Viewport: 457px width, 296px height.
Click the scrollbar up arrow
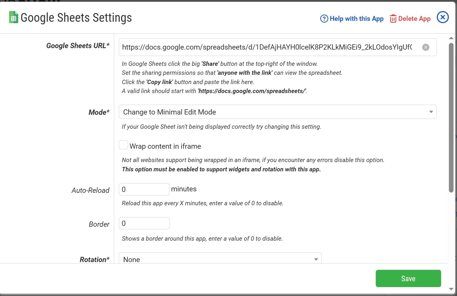pyautogui.click(x=451, y=38)
